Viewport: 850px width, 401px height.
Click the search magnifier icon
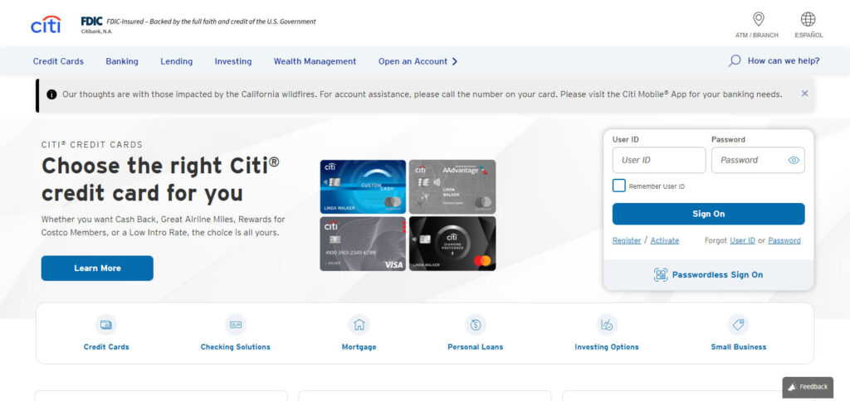coord(735,60)
